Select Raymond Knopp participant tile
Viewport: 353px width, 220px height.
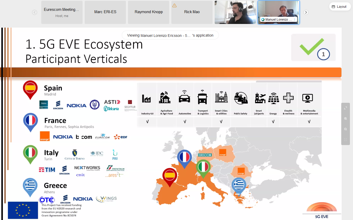(149, 12)
